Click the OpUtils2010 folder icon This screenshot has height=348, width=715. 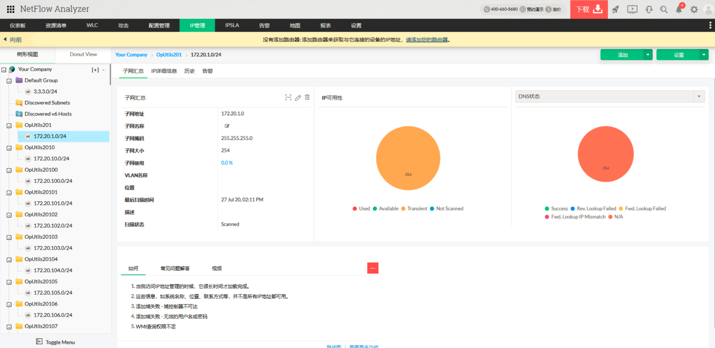pyautogui.click(x=19, y=147)
